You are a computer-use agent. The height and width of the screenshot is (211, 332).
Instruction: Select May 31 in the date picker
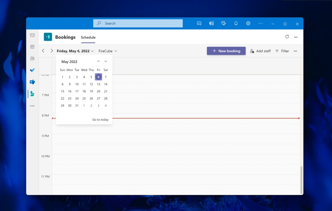click(x=77, y=106)
